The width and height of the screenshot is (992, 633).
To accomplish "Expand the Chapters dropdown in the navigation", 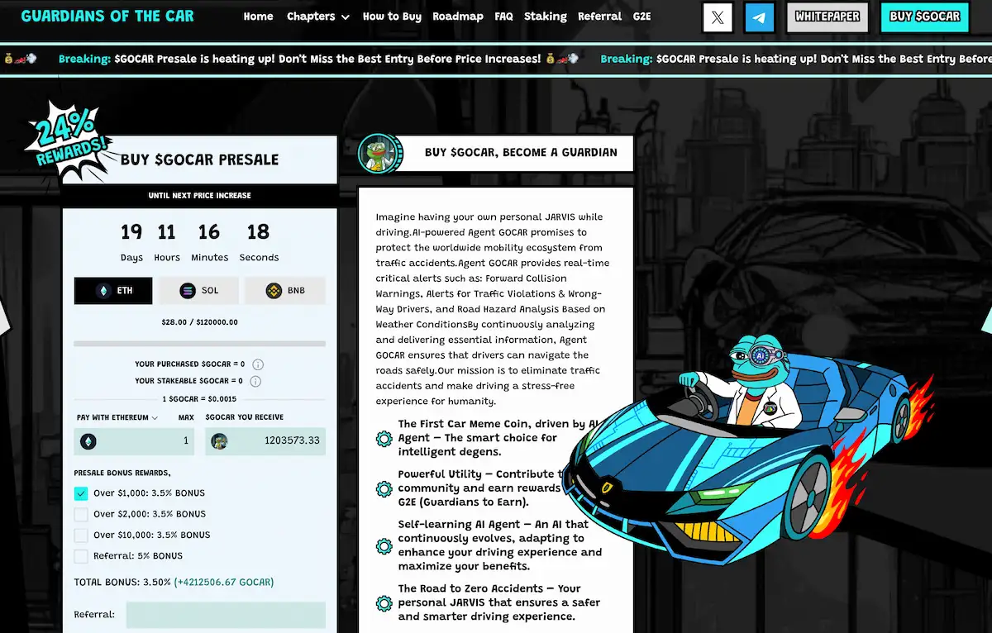I will click(x=318, y=17).
